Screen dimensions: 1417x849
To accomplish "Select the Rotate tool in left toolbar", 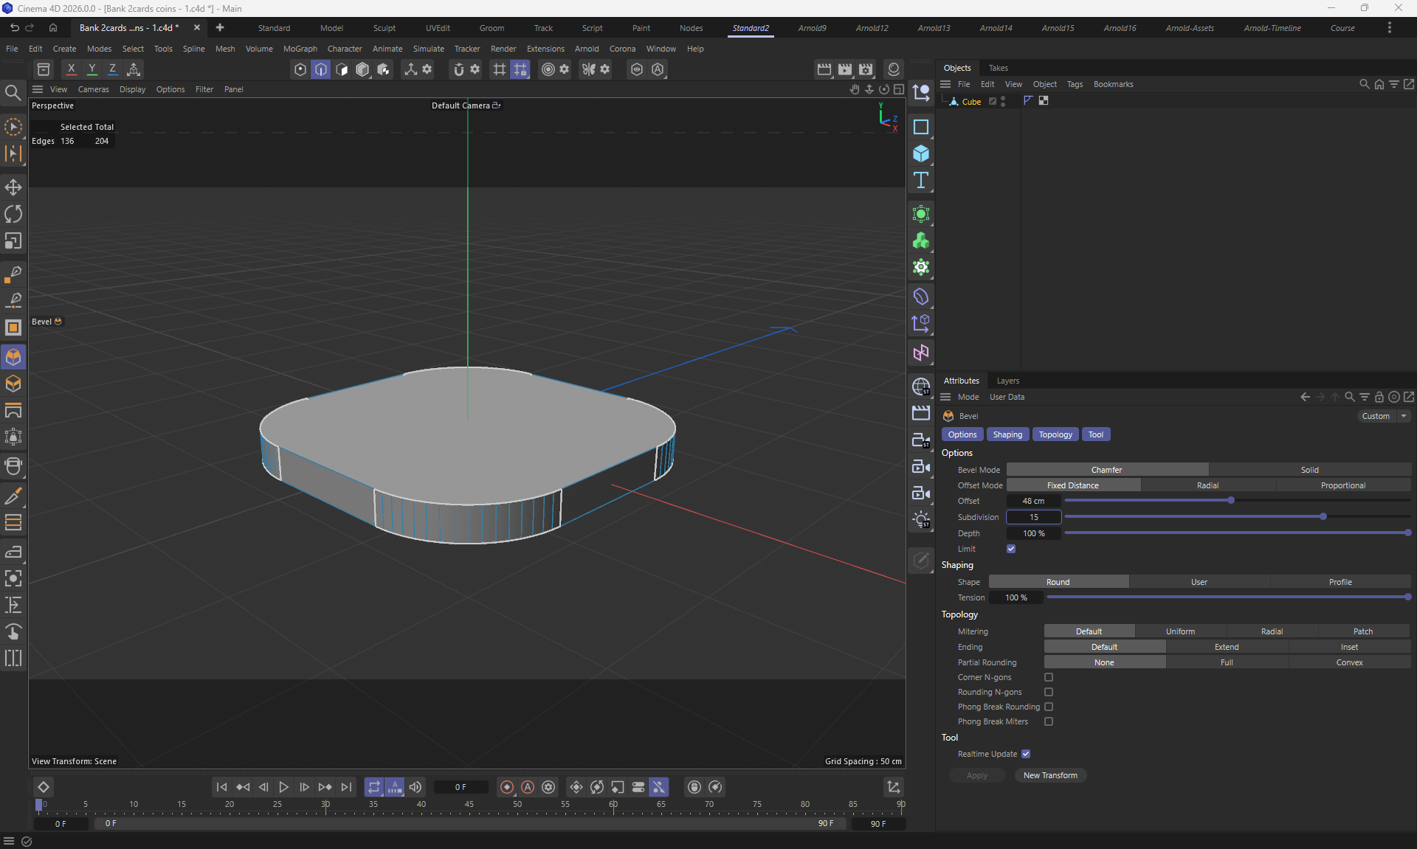I will coord(13,214).
